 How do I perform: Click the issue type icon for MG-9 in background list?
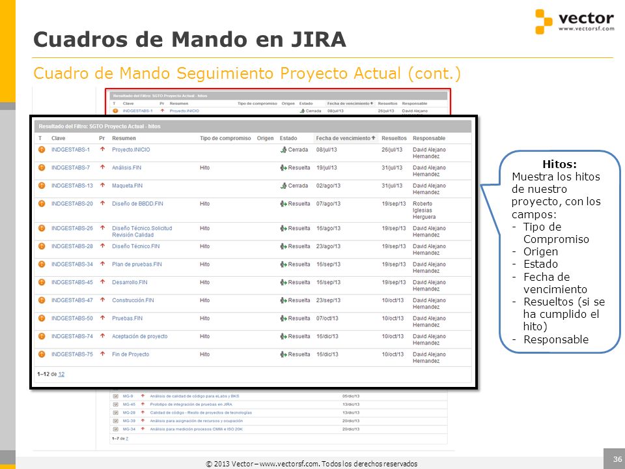click(x=116, y=396)
